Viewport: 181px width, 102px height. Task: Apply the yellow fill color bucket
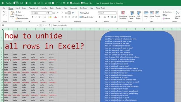tap(50, 17)
